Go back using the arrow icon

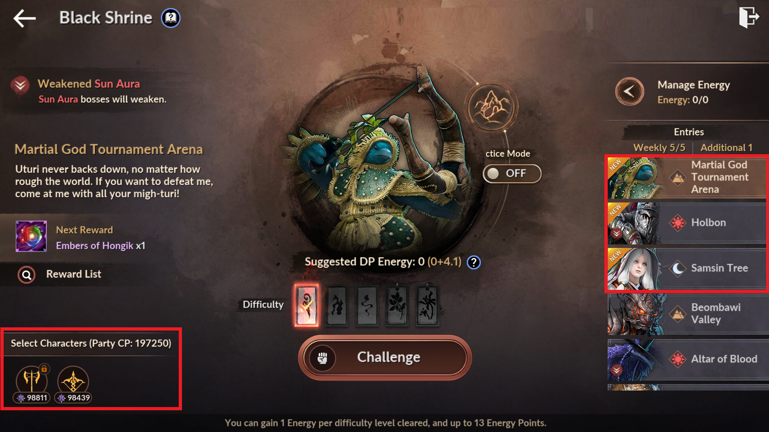pyautogui.click(x=24, y=18)
